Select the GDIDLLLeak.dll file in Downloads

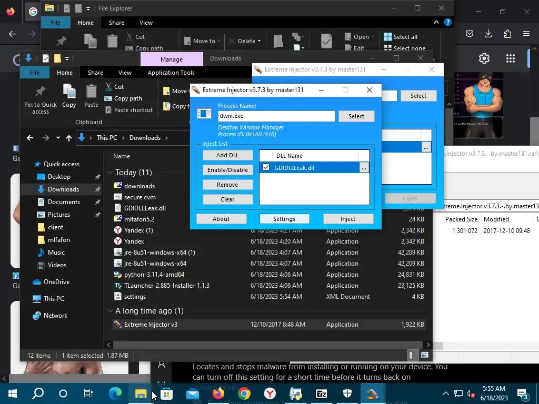tap(145, 208)
